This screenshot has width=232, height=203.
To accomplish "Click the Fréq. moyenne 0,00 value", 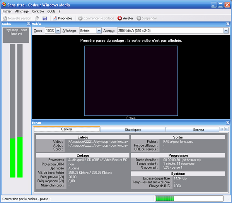I will [x=72, y=181].
